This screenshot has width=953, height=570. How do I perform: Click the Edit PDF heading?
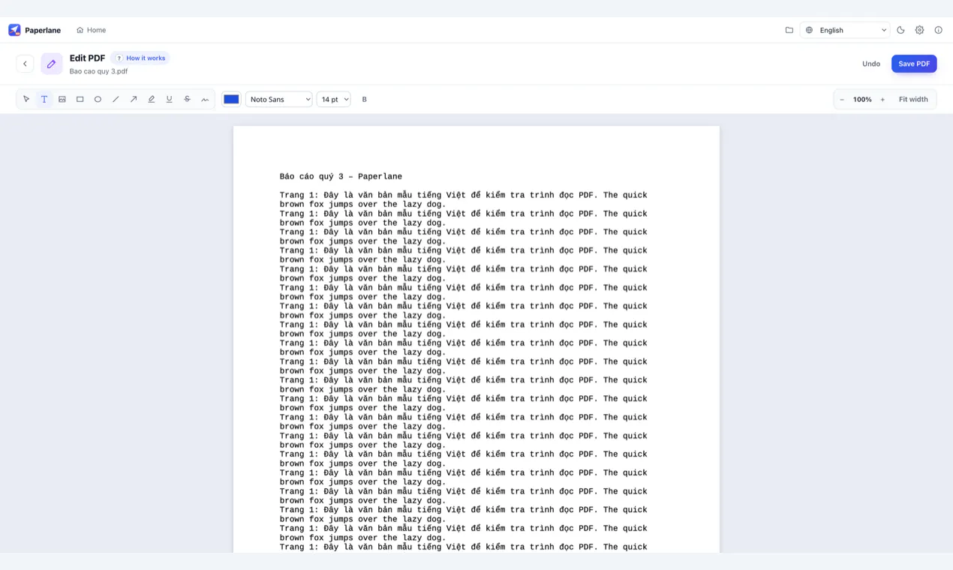(87, 58)
